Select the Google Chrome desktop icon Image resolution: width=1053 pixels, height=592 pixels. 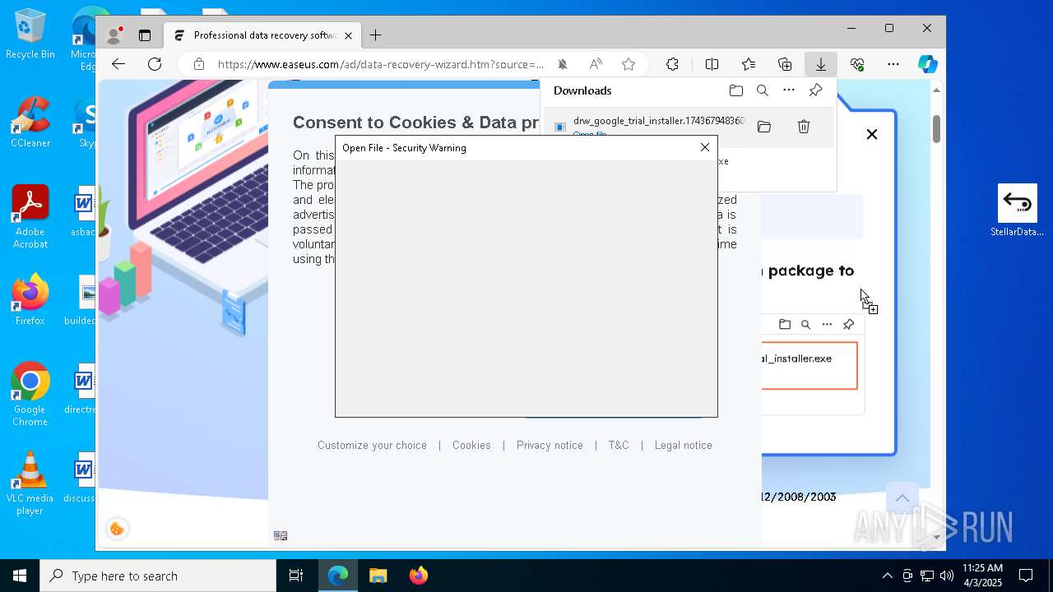pos(30,395)
